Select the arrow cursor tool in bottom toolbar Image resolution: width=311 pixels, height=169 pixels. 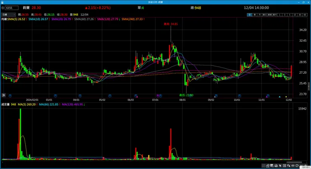[x=280, y=166]
